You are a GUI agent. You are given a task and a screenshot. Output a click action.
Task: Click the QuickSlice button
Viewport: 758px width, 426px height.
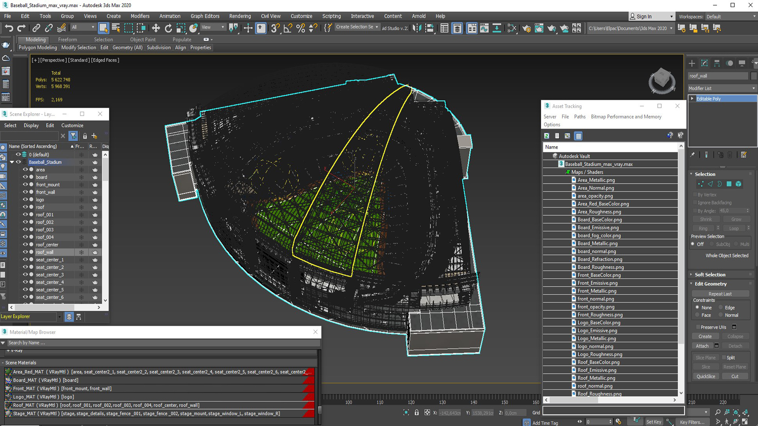tap(705, 376)
